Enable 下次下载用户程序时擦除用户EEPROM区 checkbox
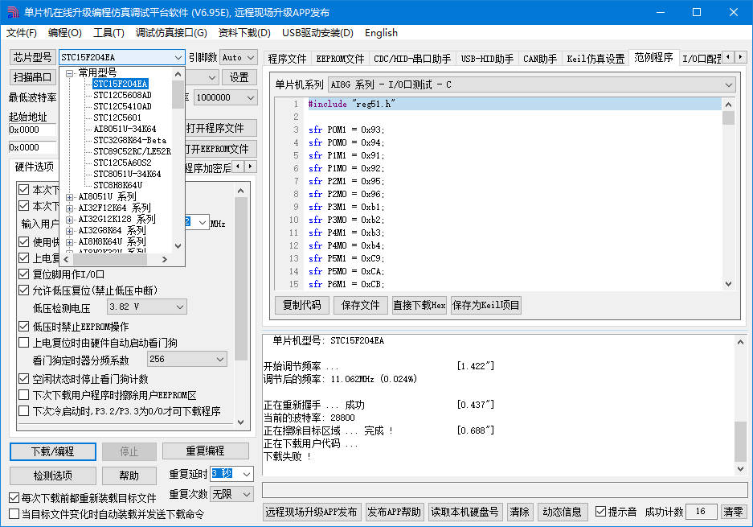This screenshot has width=753, height=527. coord(23,395)
